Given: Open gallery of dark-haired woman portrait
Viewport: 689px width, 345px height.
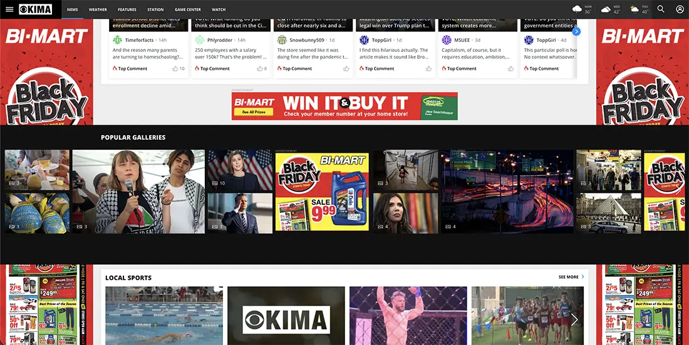Looking at the screenshot, I should [406, 213].
